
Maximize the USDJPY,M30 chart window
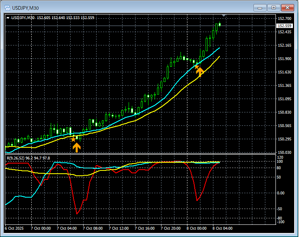click(274, 7)
